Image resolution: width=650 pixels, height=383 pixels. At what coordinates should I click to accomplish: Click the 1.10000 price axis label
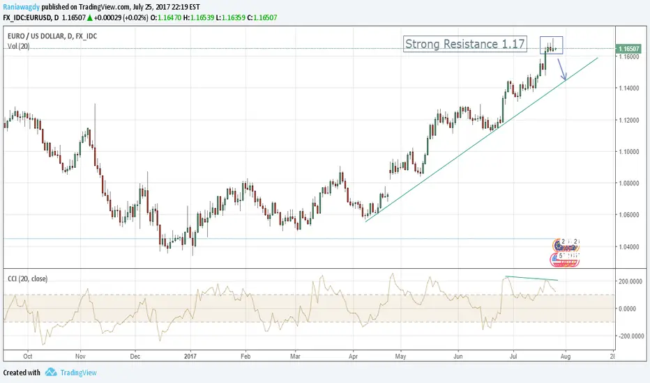click(629, 152)
